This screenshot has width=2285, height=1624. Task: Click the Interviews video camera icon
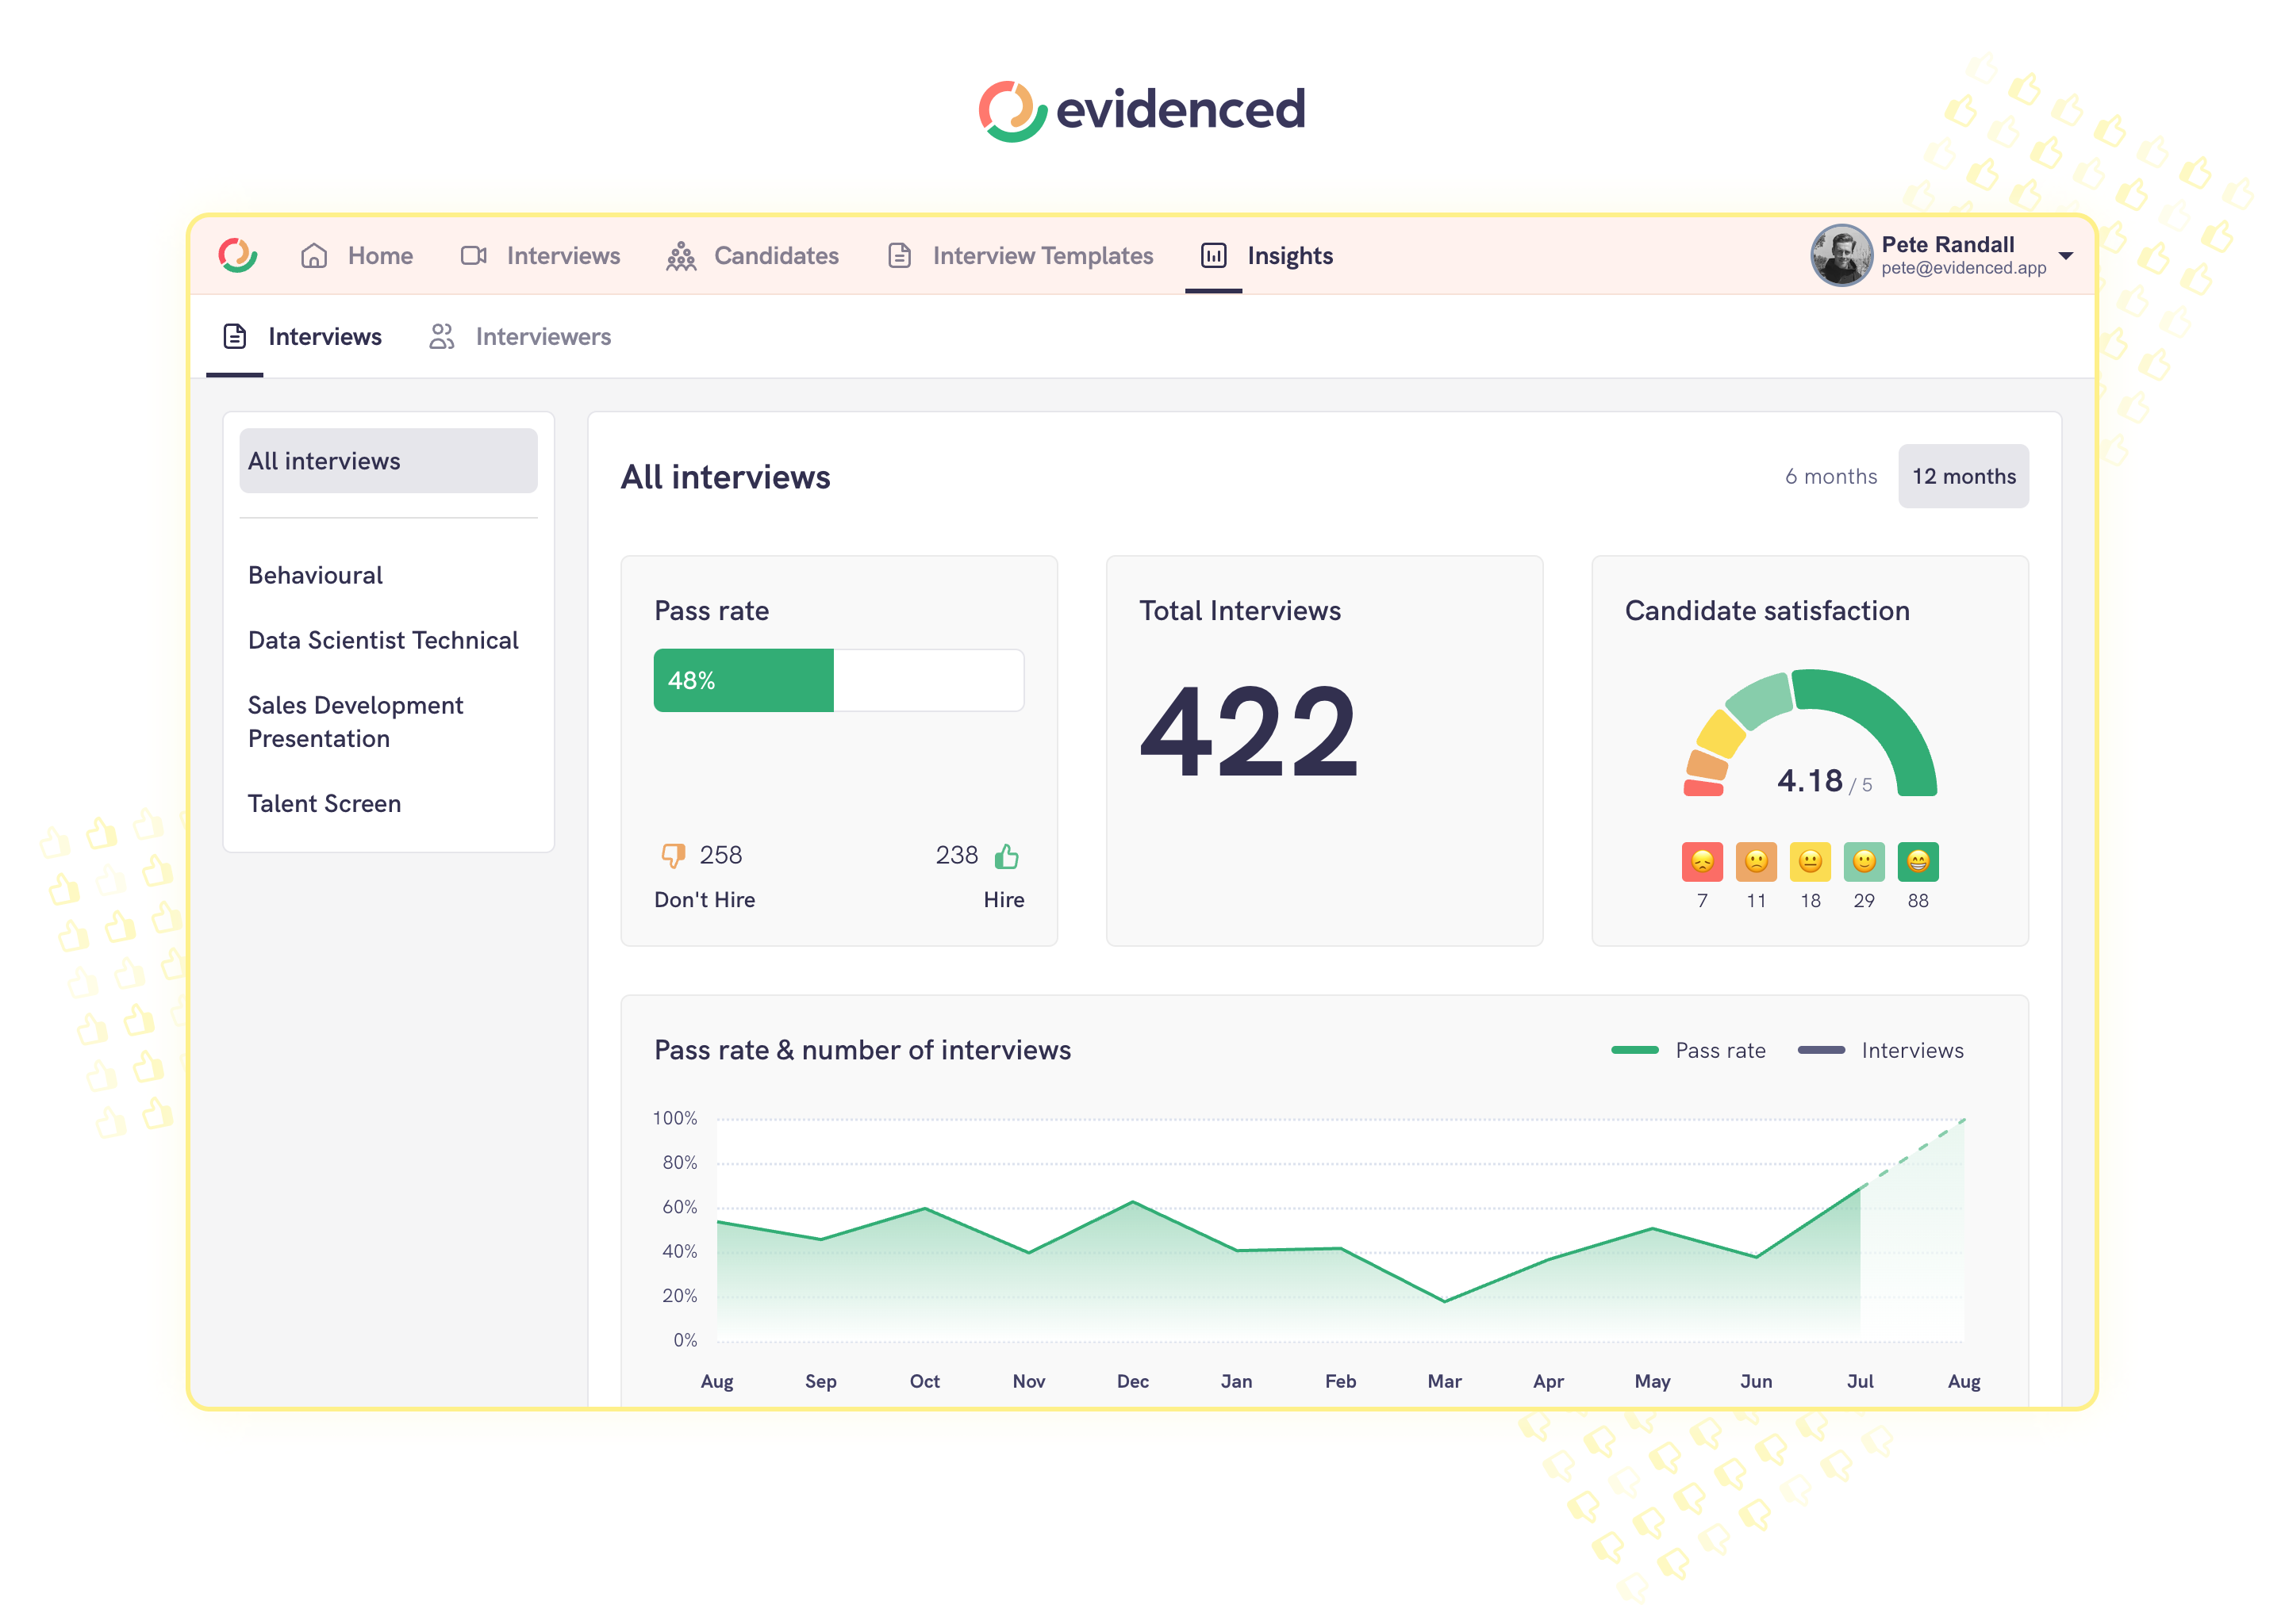(473, 256)
